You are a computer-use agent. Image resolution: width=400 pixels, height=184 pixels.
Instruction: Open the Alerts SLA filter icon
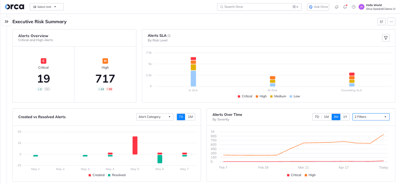click(x=386, y=38)
